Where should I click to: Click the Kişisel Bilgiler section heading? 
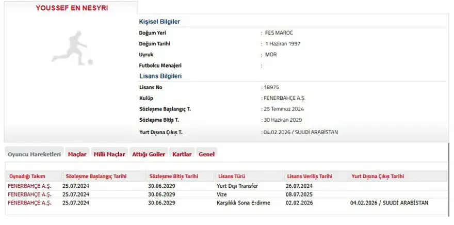(159, 22)
